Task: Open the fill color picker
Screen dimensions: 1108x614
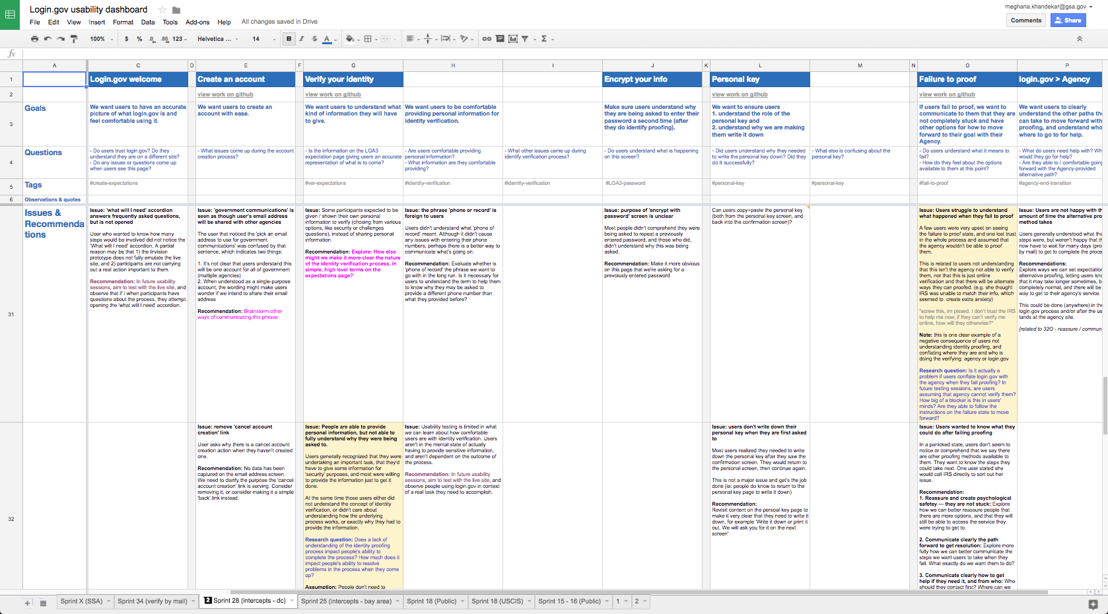Action: (x=351, y=39)
